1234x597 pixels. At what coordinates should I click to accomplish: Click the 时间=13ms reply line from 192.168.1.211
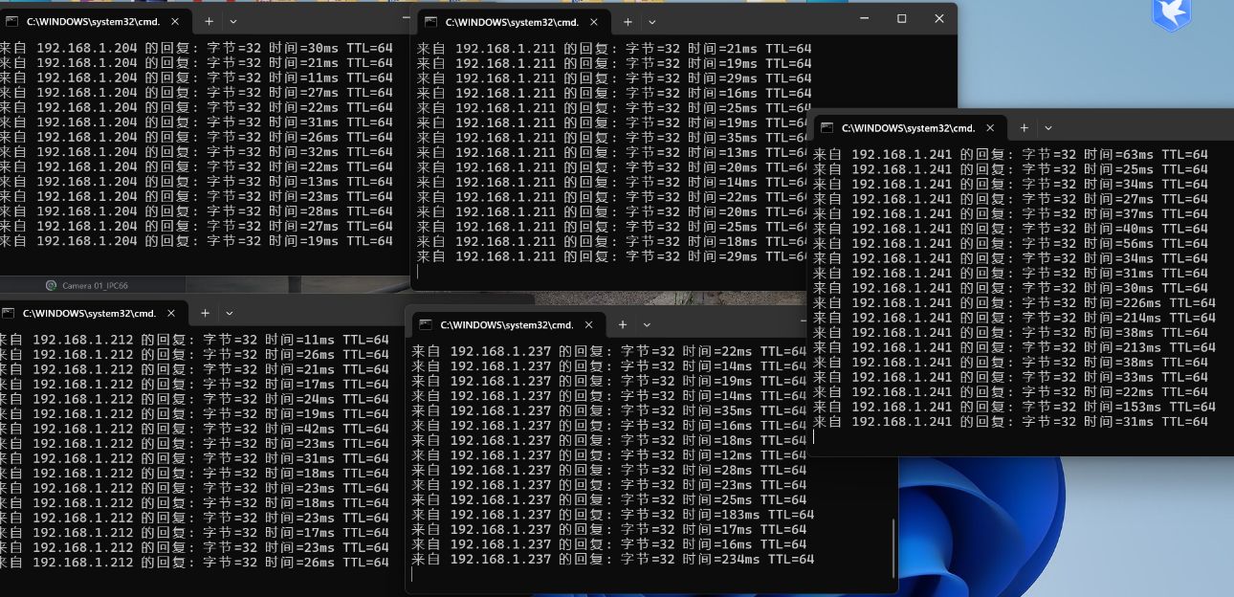614,153
